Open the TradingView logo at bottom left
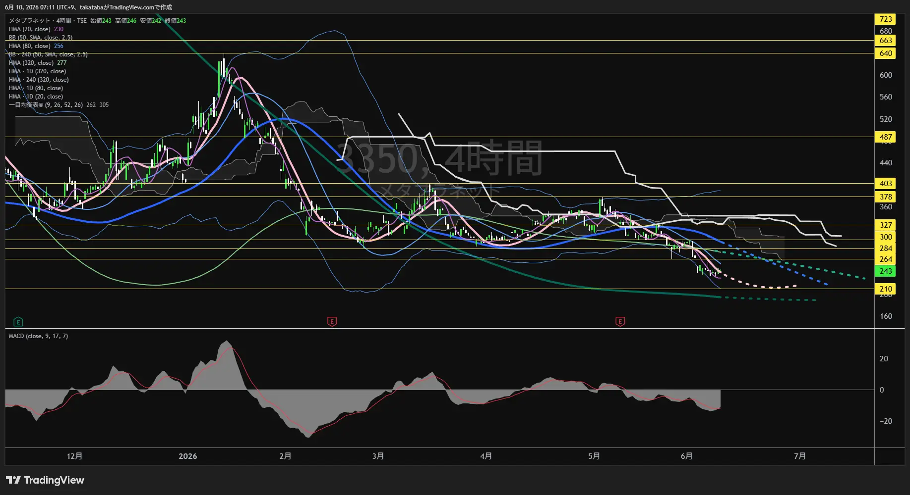Viewport: 910px width, 495px height. coord(45,480)
